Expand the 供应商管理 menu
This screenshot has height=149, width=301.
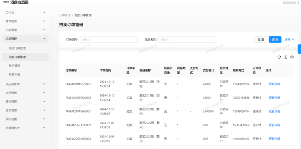(x=26, y=84)
